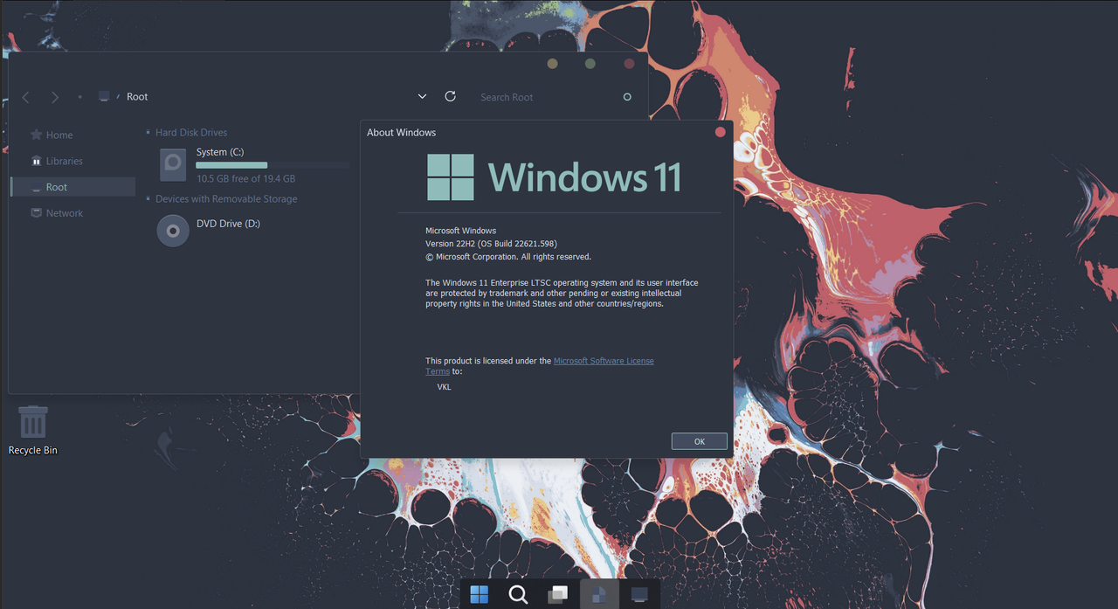Open the address bar history dropdown

[422, 96]
